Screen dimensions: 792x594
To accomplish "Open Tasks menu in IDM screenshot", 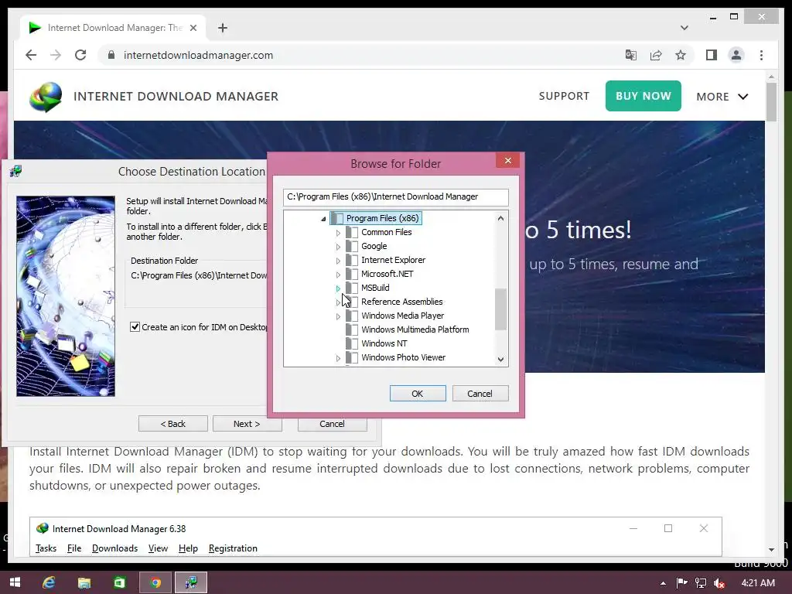I will click(46, 548).
